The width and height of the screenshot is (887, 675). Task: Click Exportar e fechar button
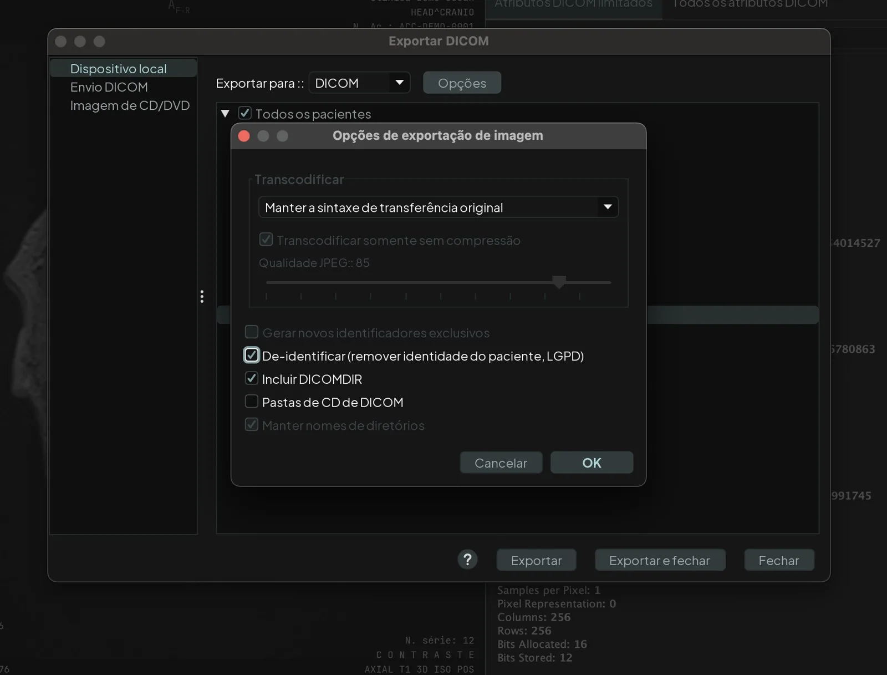pyautogui.click(x=660, y=560)
